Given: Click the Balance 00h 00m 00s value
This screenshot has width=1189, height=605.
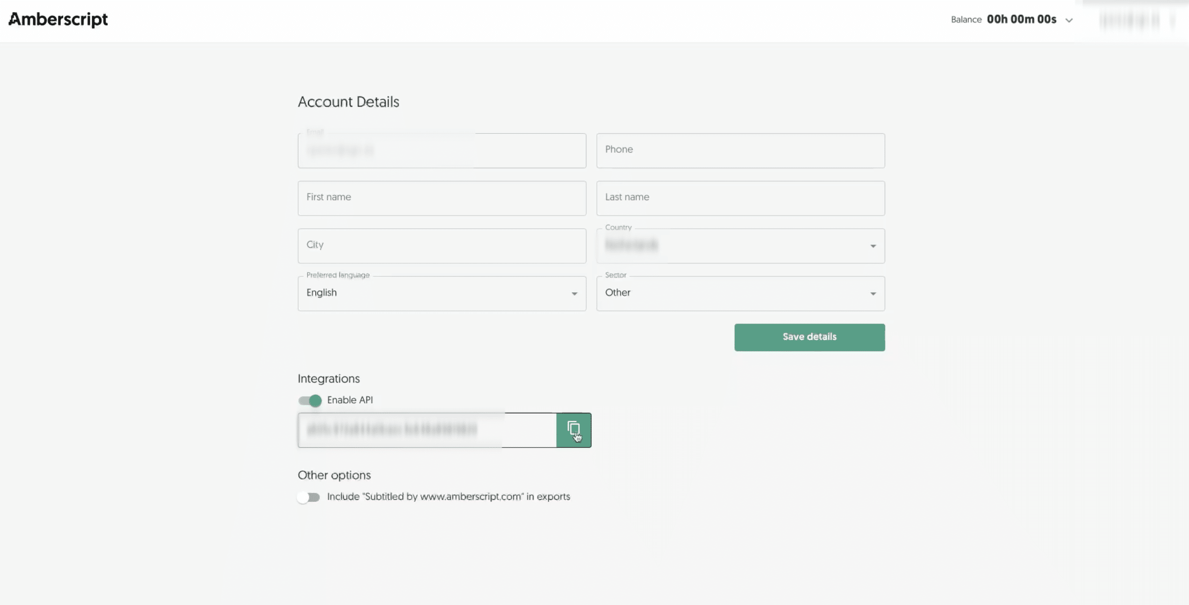Looking at the screenshot, I should [1021, 19].
